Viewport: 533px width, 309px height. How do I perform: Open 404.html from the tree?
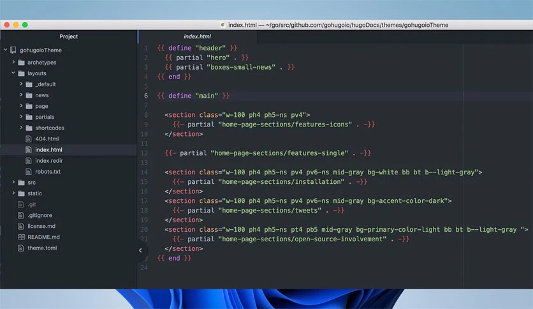(x=47, y=139)
